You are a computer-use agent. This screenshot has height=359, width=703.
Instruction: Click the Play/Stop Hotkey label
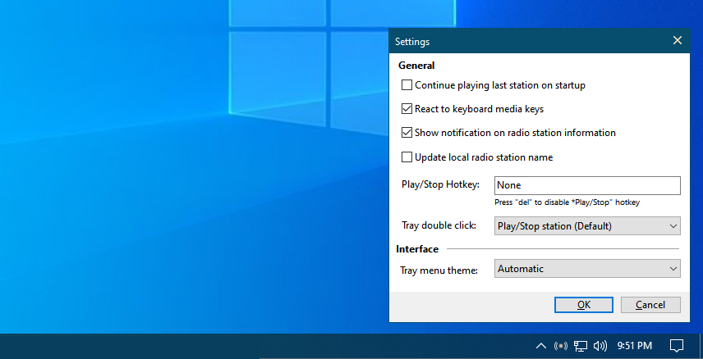[x=441, y=184]
